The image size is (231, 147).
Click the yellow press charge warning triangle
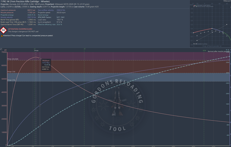(x=2, y=36)
